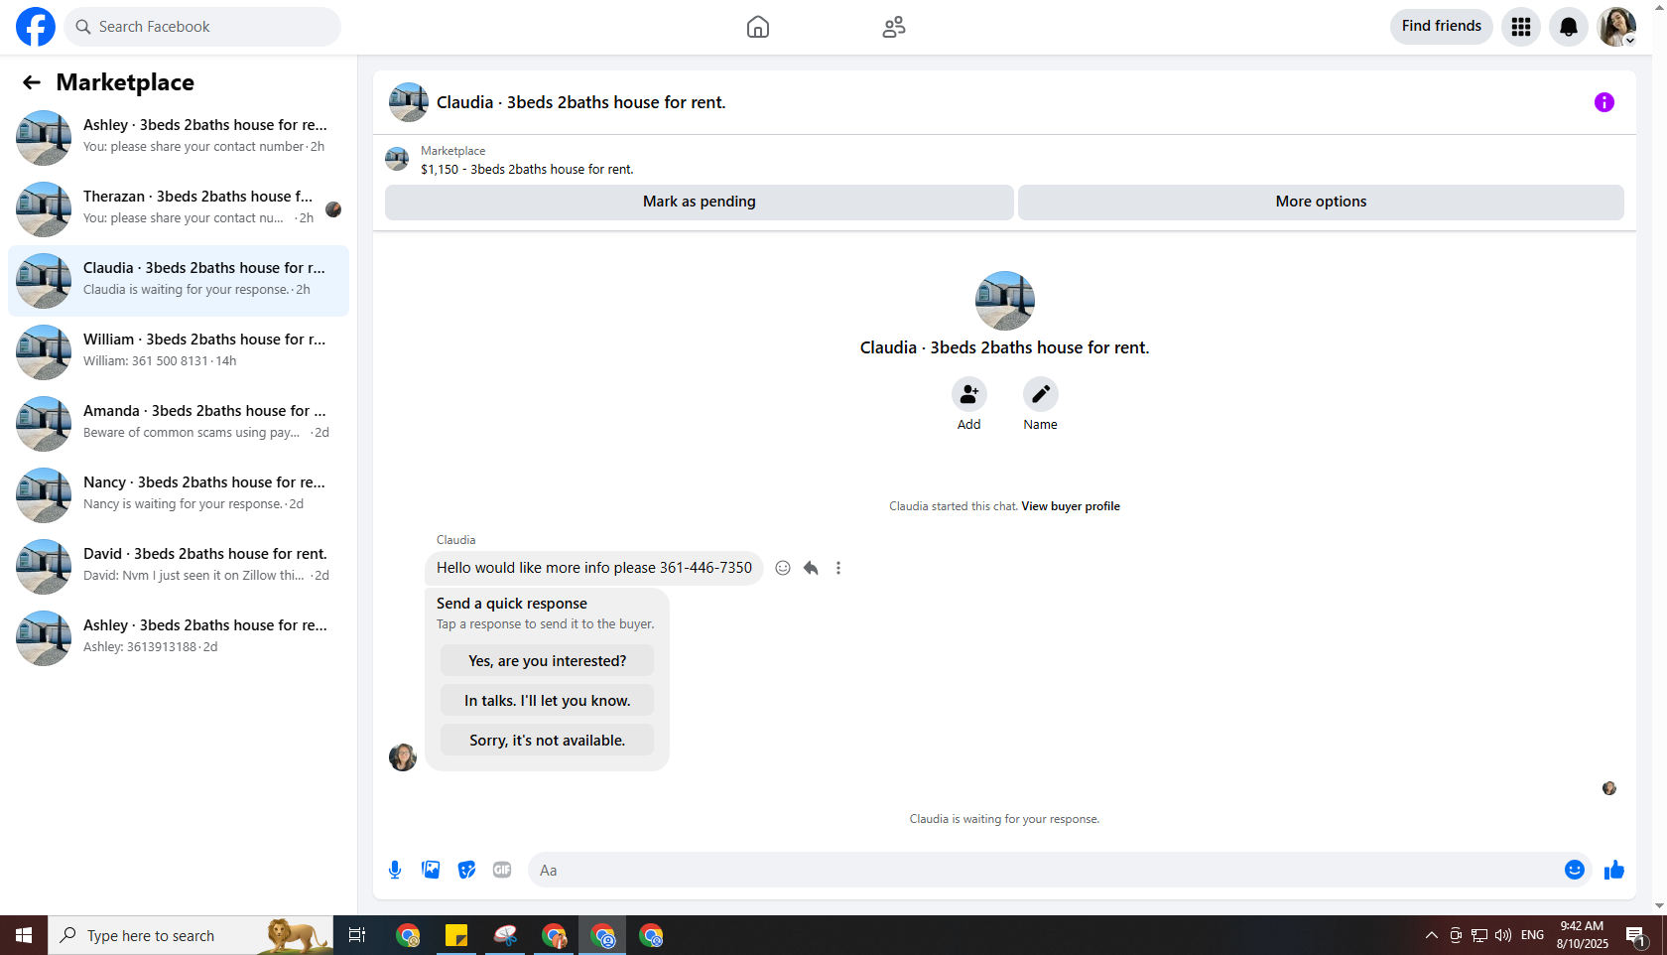Screen dimensions: 1667x955
Task: Click the Name pencil edit icon
Action: click(1041, 394)
